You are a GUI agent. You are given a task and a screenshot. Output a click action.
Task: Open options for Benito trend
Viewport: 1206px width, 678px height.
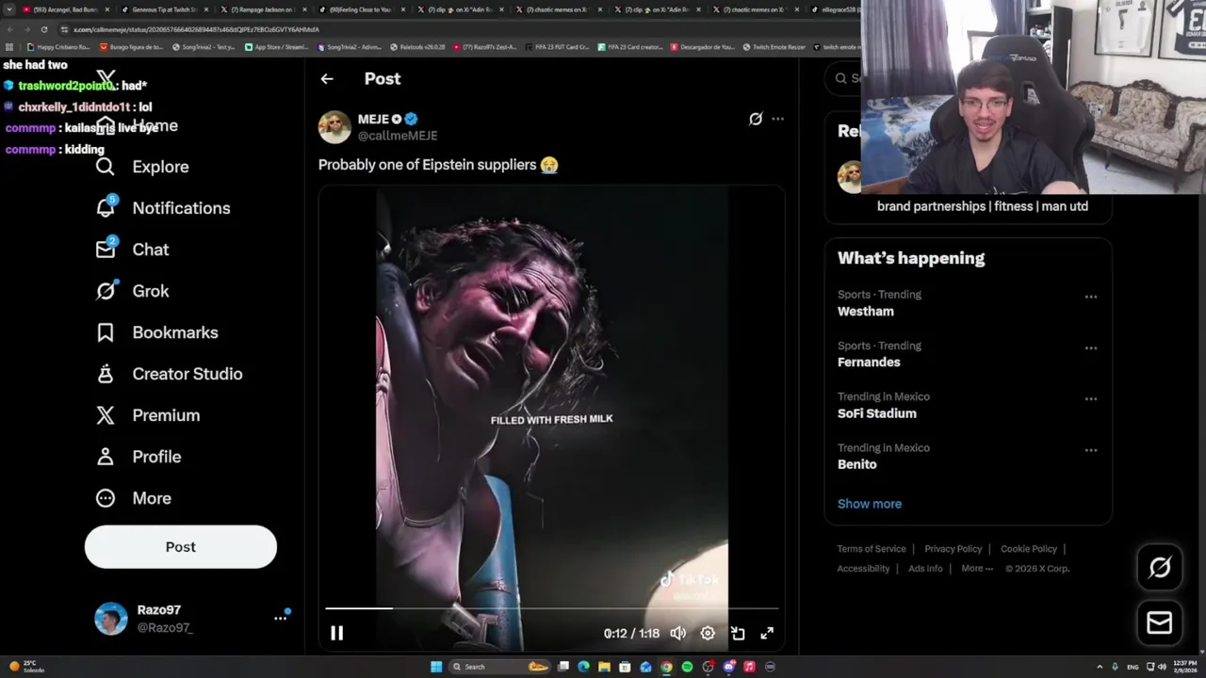point(1091,449)
